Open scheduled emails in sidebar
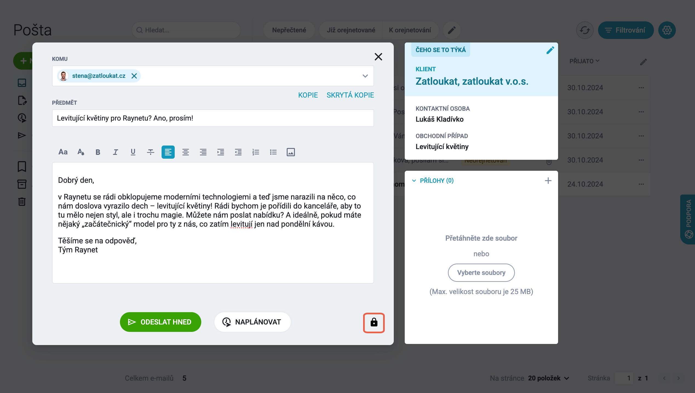 22,118
